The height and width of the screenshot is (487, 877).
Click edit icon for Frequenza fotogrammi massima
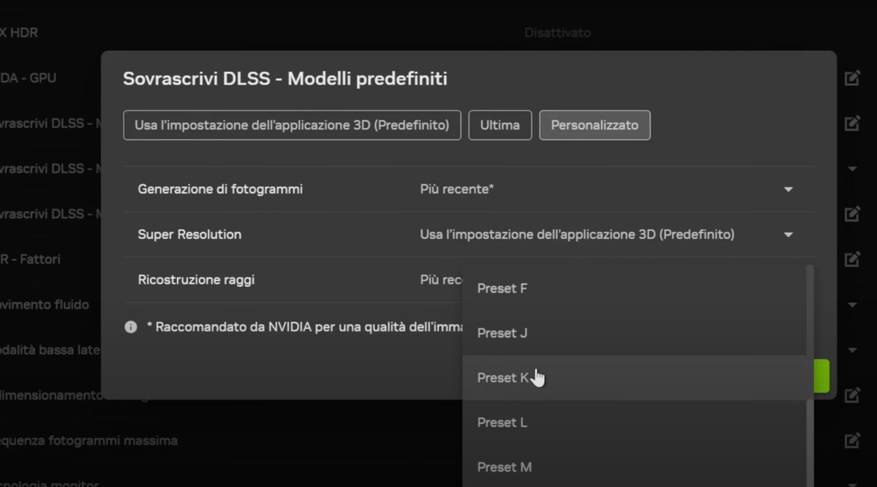[x=852, y=440]
